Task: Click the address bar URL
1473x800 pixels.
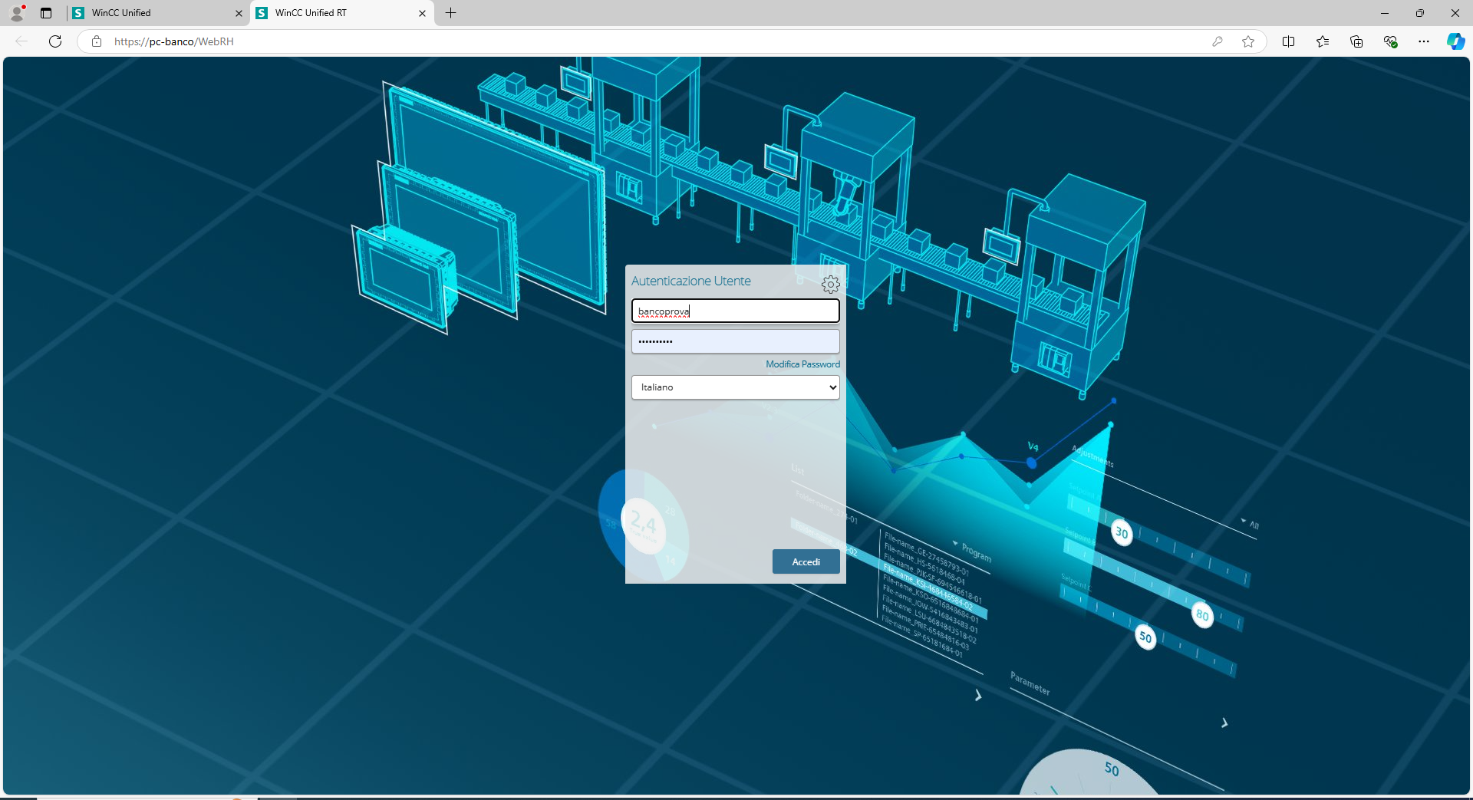Action: click(174, 41)
